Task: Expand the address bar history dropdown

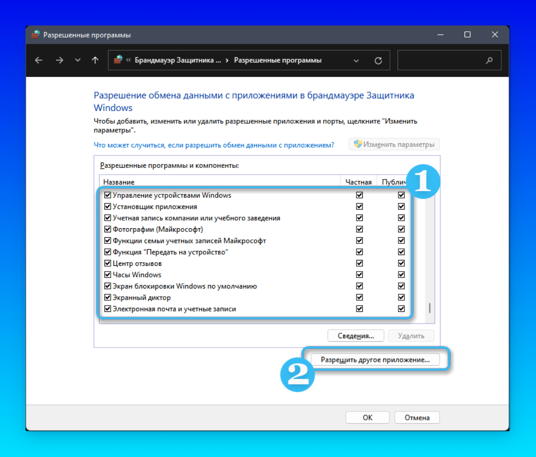Action: (356, 60)
